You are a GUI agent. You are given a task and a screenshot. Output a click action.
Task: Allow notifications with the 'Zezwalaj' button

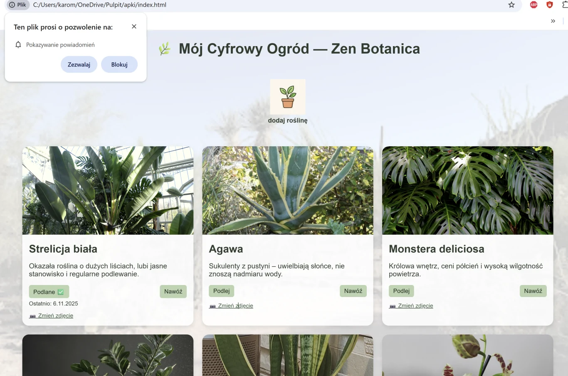[79, 64]
